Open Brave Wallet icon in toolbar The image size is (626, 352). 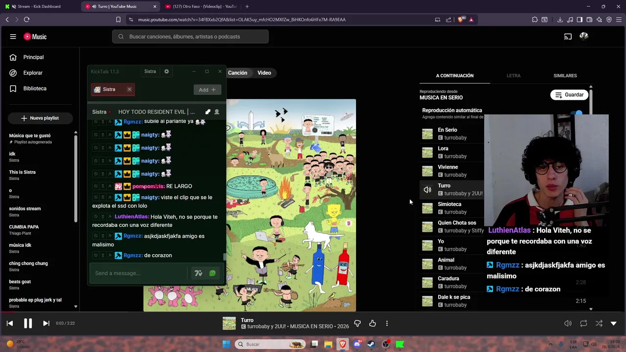pos(589,20)
